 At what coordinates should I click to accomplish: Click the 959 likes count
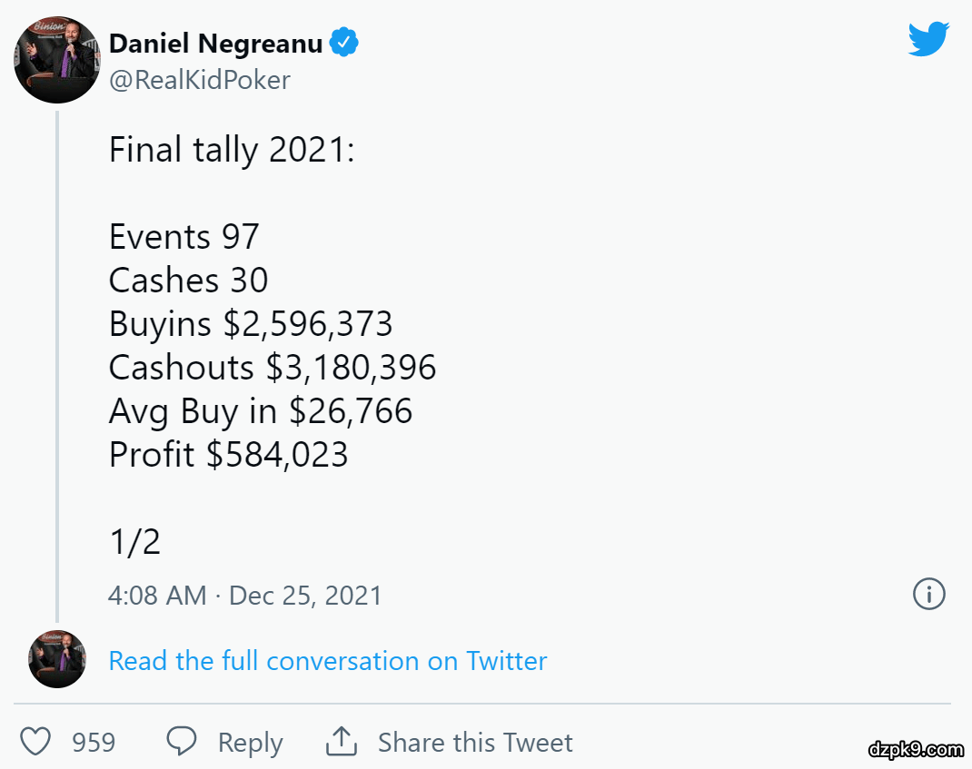tap(94, 743)
